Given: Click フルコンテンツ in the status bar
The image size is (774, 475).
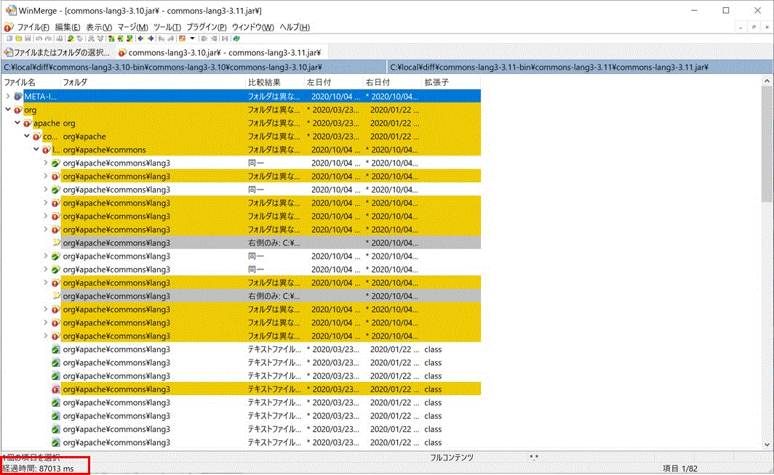Looking at the screenshot, I should tap(451, 458).
